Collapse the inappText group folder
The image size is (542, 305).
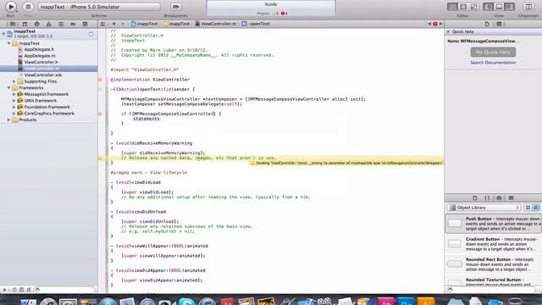[x=9, y=43]
